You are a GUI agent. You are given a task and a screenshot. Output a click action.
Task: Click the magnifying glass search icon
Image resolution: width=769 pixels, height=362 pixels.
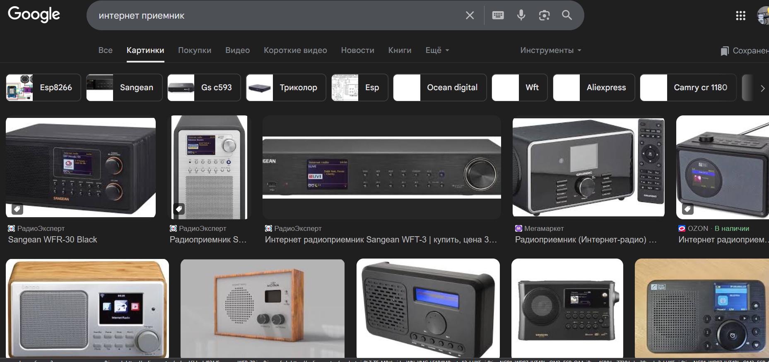567,15
